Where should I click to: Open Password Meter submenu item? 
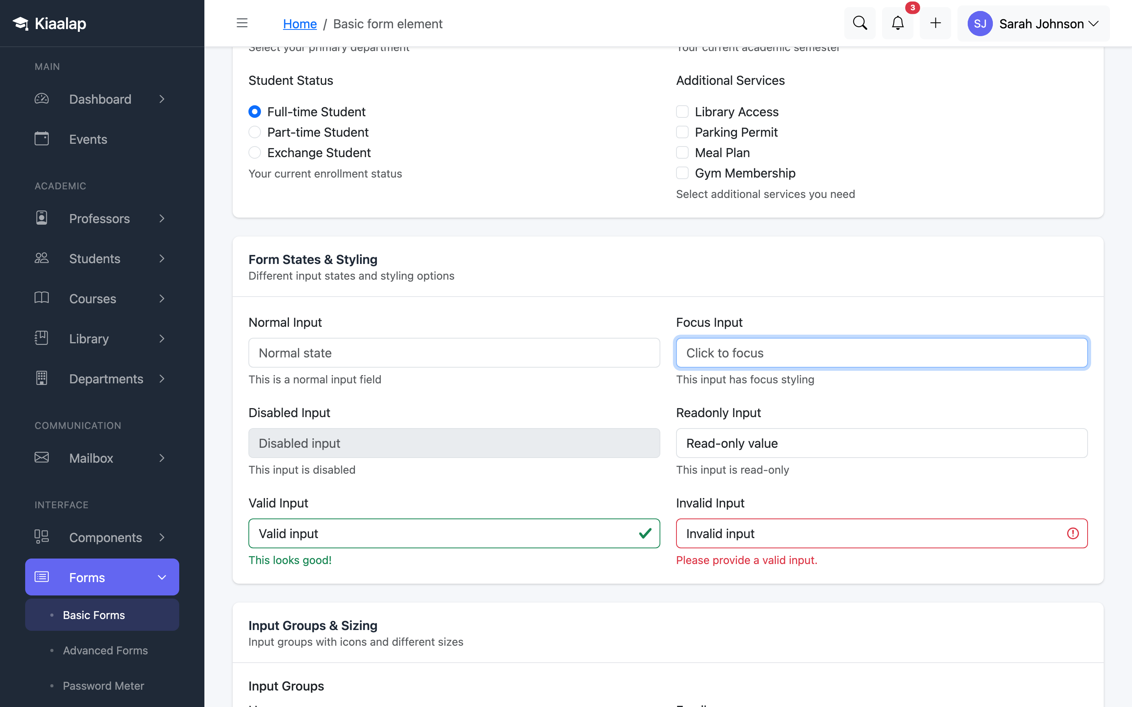click(102, 686)
